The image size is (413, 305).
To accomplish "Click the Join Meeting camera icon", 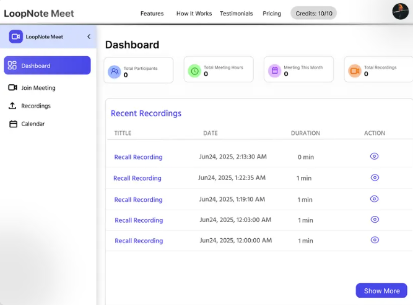I will (x=12, y=87).
